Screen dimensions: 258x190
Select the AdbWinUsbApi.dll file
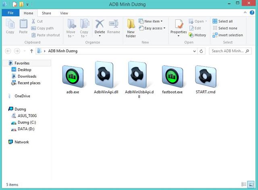pyautogui.click(x=139, y=80)
